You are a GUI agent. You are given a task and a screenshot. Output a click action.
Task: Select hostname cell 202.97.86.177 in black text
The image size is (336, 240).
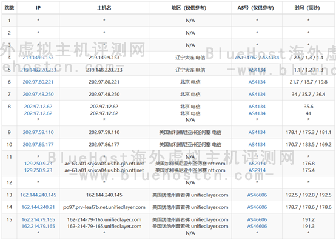(104, 144)
